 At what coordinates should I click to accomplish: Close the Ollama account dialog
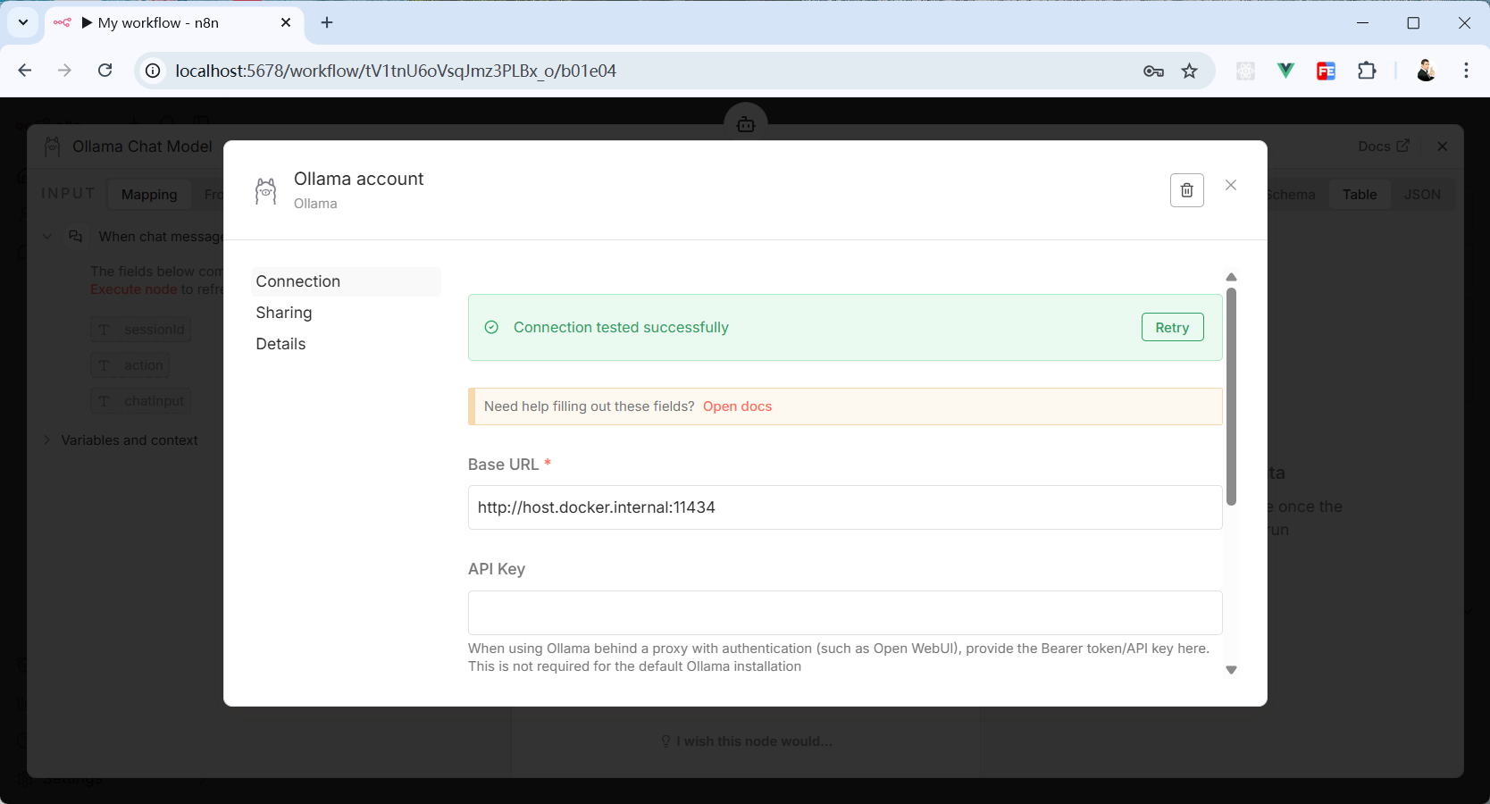tap(1230, 185)
